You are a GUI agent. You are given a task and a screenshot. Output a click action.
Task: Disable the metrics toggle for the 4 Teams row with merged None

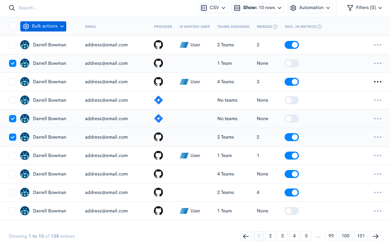pyautogui.click(x=292, y=174)
